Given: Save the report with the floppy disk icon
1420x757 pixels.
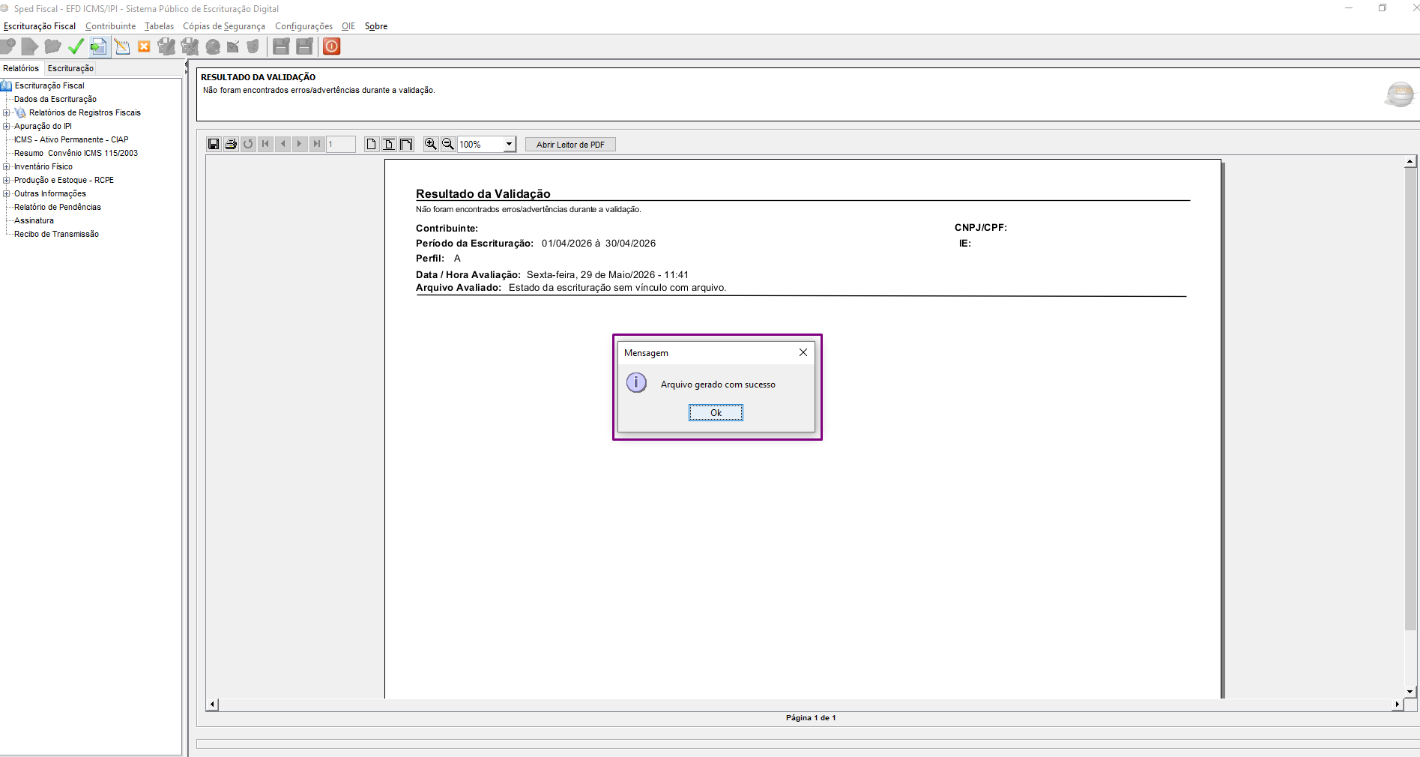Looking at the screenshot, I should [x=214, y=144].
